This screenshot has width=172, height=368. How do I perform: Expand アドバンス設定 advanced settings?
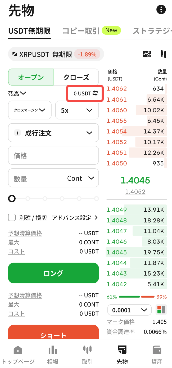coord(75,218)
